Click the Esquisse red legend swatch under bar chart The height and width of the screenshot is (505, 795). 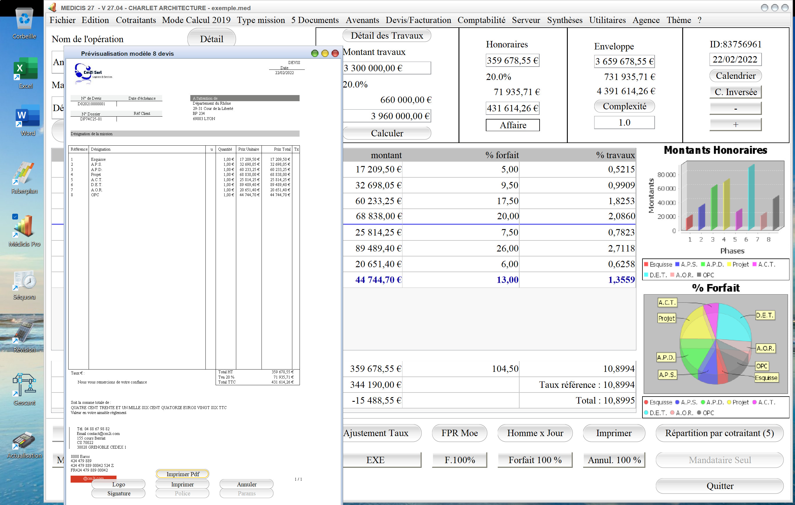click(x=646, y=264)
